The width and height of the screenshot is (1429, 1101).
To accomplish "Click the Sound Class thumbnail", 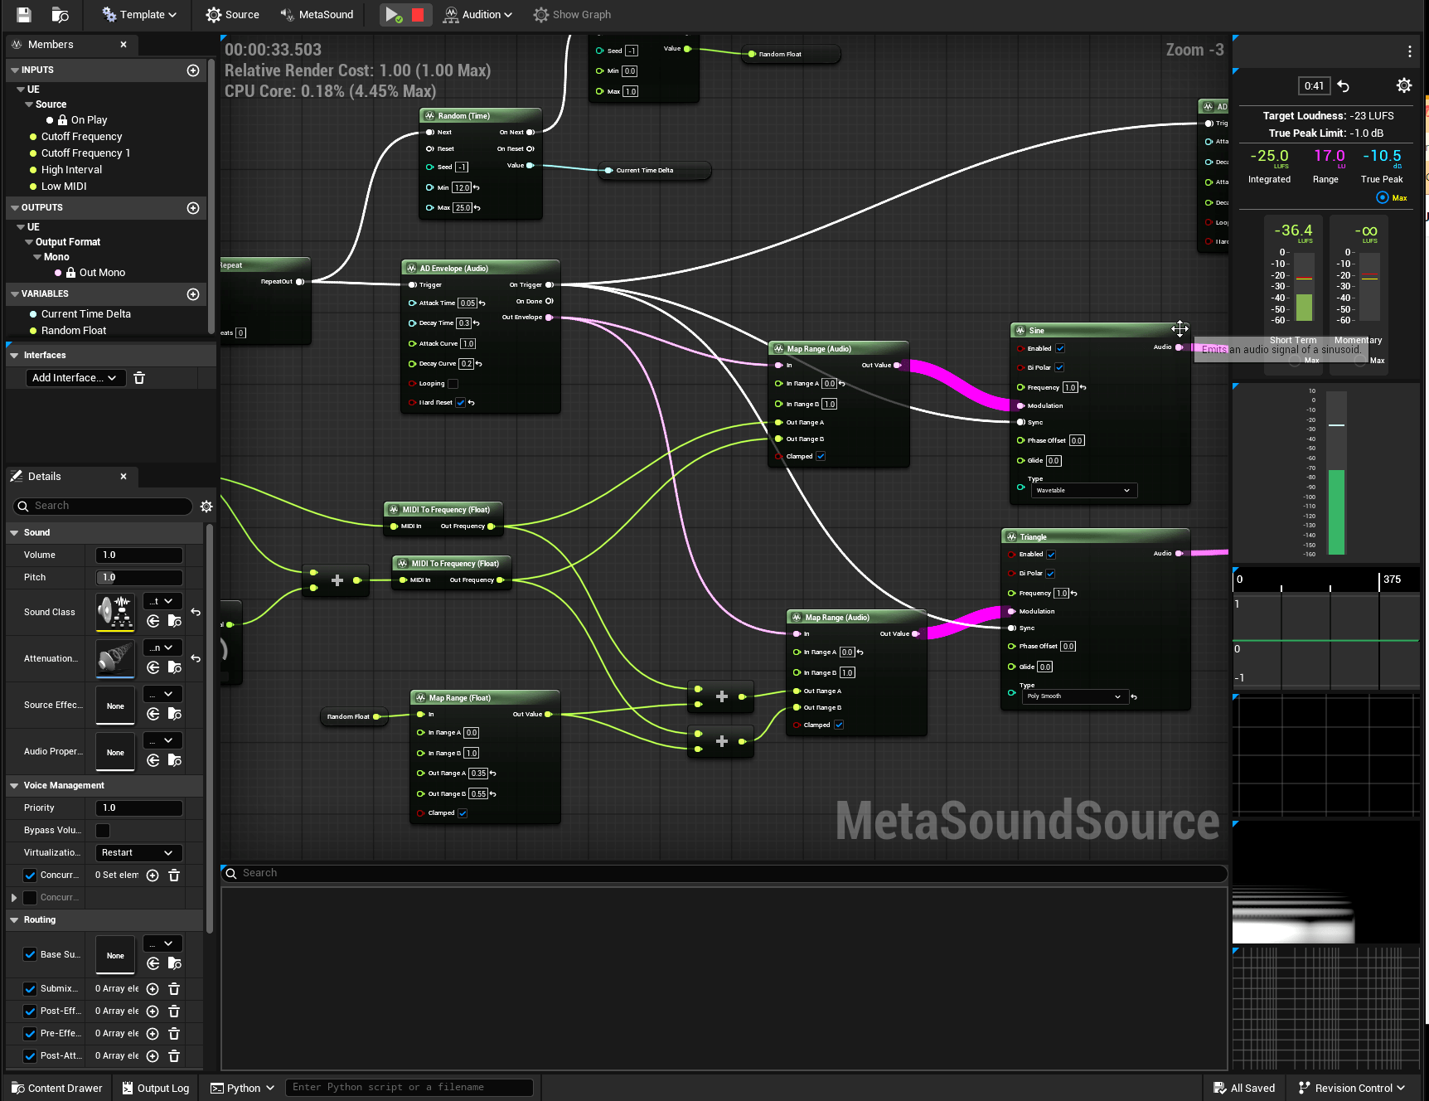I will pos(115,613).
